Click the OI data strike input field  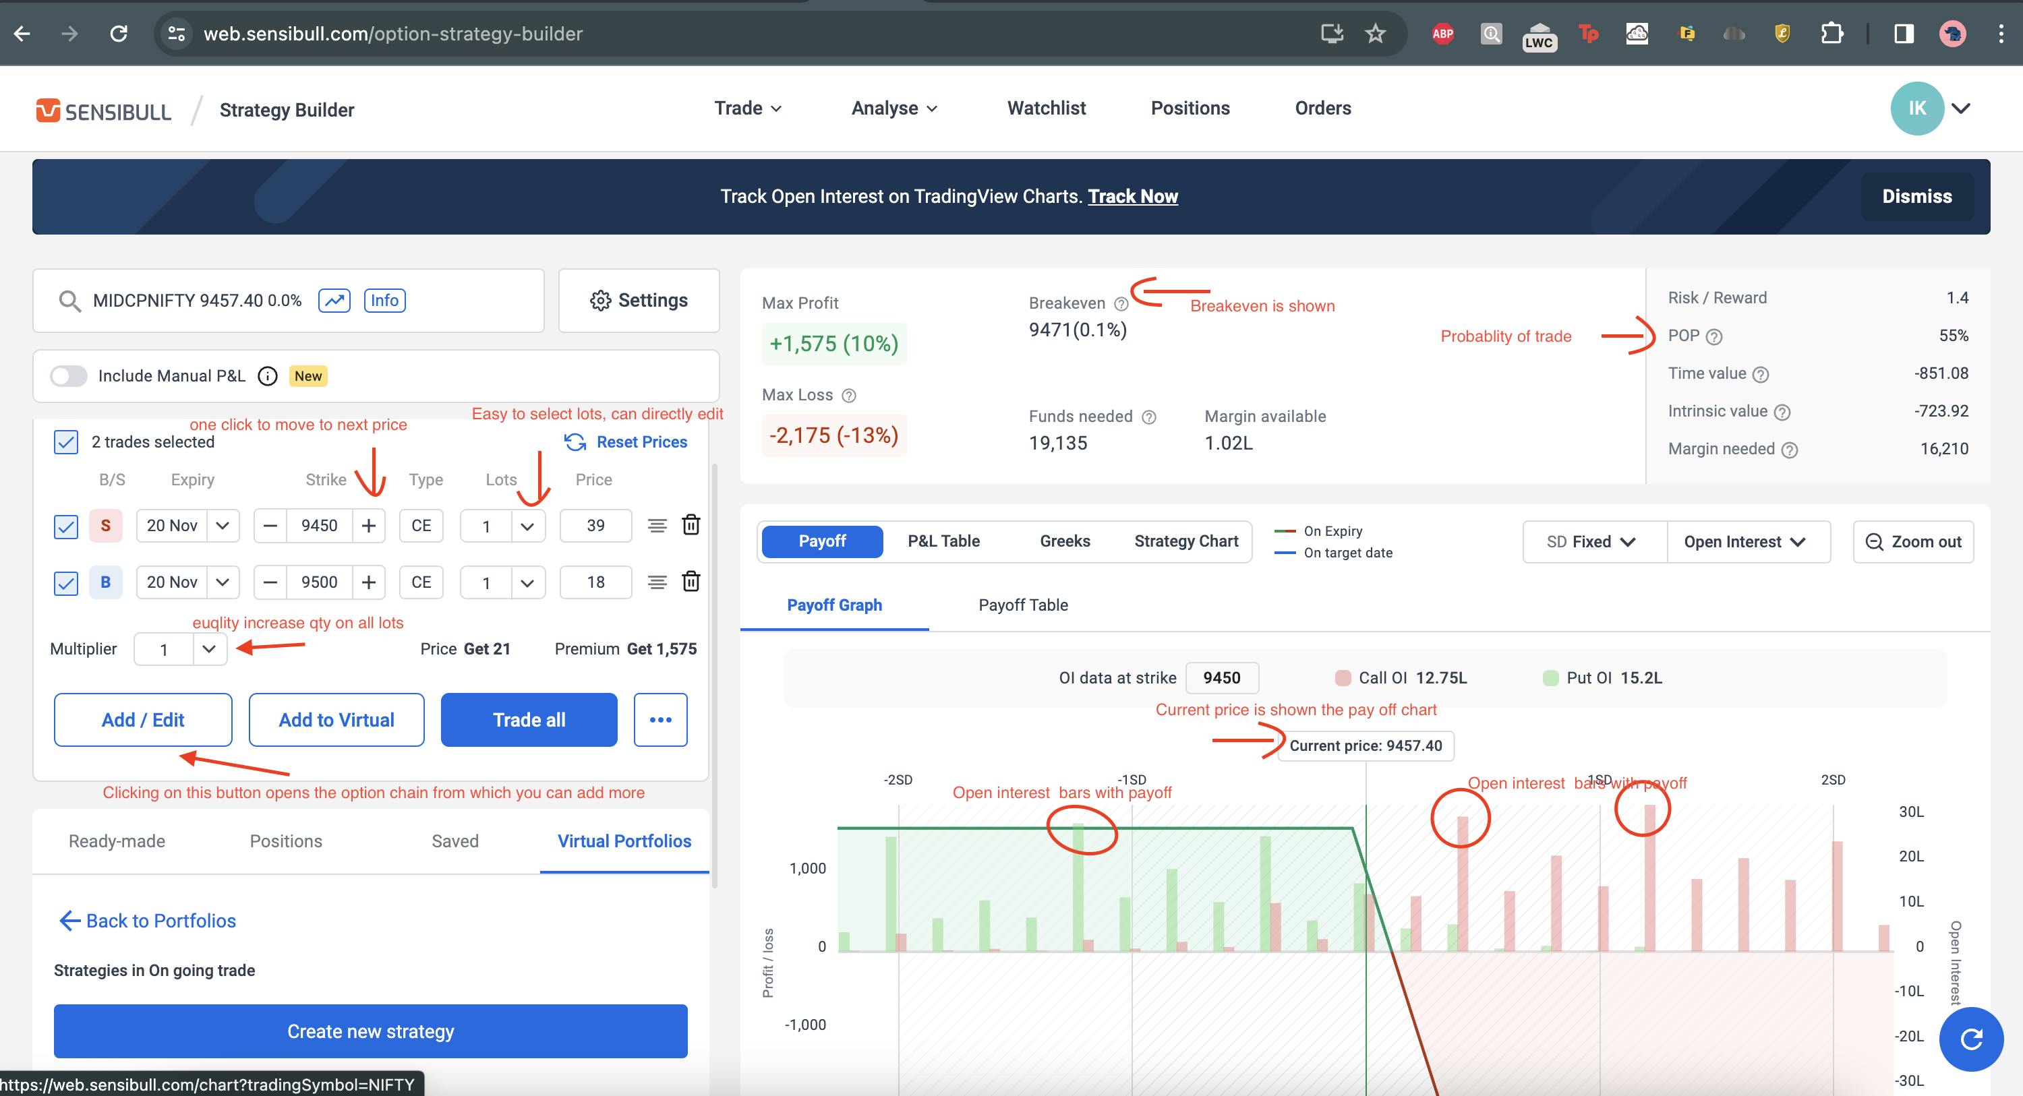(1221, 677)
